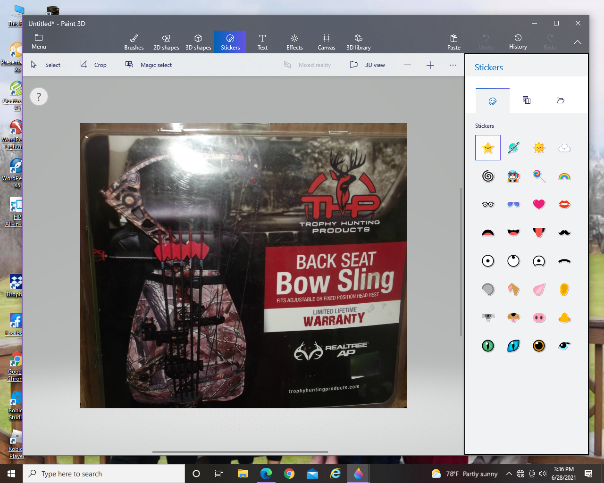Pick the eye with lashes sticker
This screenshot has height=483, width=604.
[x=564, y=346]
